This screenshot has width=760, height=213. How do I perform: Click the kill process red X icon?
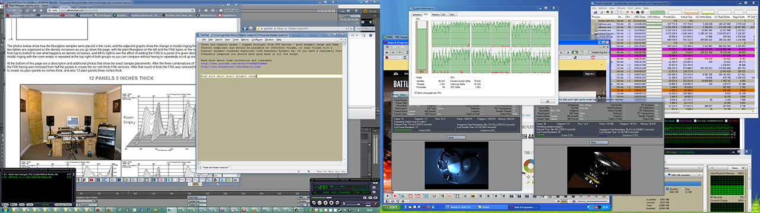point(632,12)
